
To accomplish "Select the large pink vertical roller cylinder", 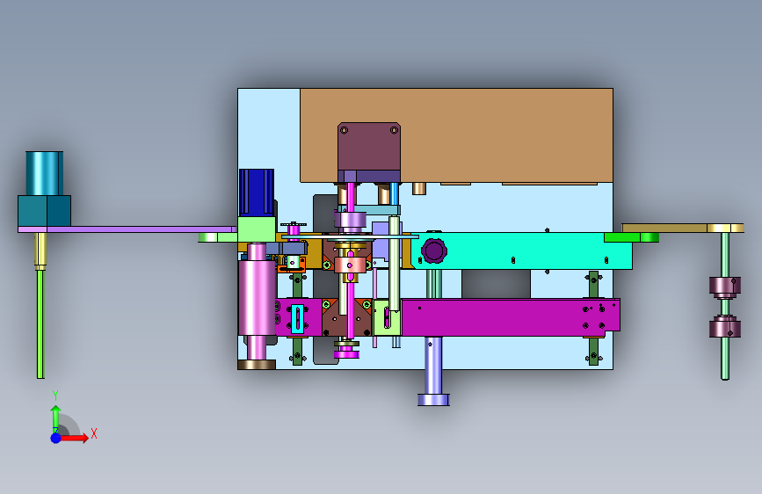I will pyautogui.click(x=258, y=298).
